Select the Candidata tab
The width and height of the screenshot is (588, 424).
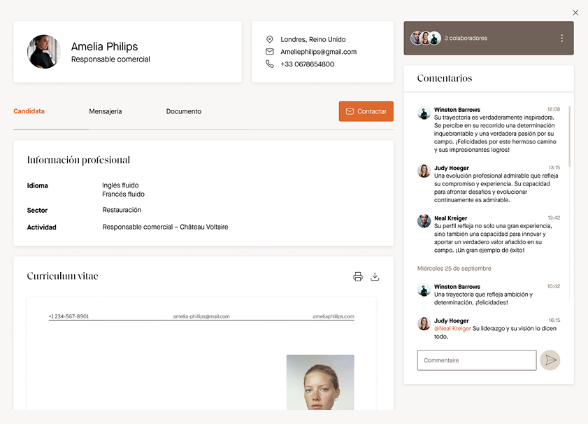click(x=29, y=111)
